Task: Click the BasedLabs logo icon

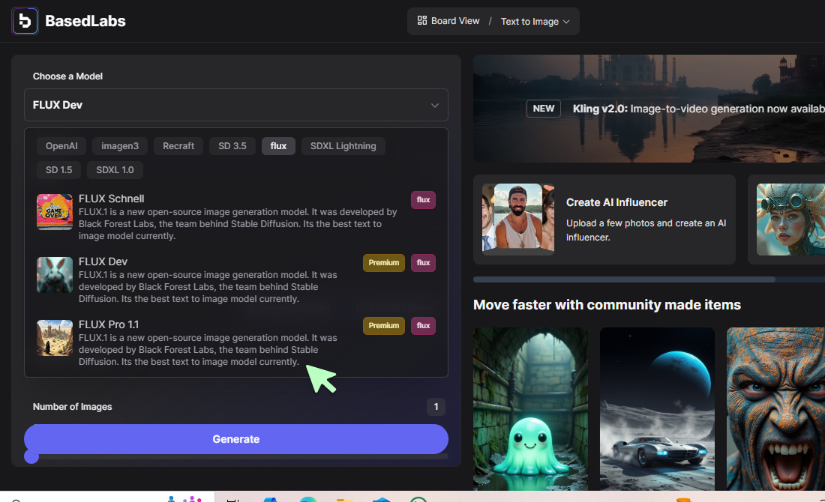Action: [25, 21]
